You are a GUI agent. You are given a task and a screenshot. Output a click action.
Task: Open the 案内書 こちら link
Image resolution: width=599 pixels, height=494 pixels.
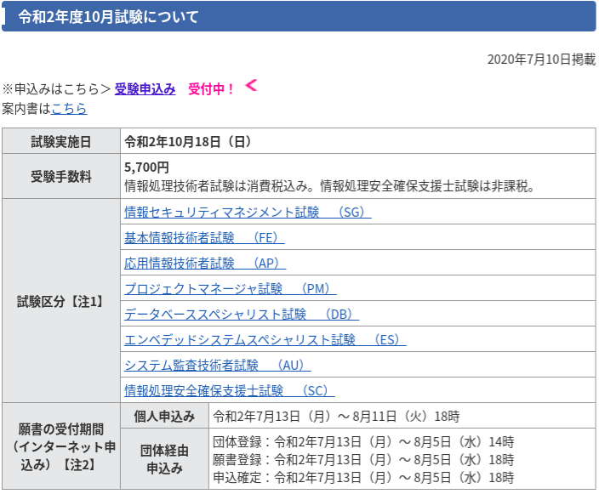click(x=69, y=109)
